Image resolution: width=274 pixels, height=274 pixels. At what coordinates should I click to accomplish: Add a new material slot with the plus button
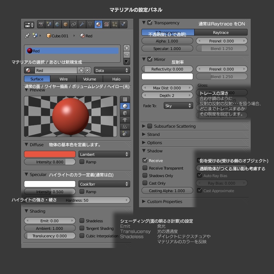point(127,48)
